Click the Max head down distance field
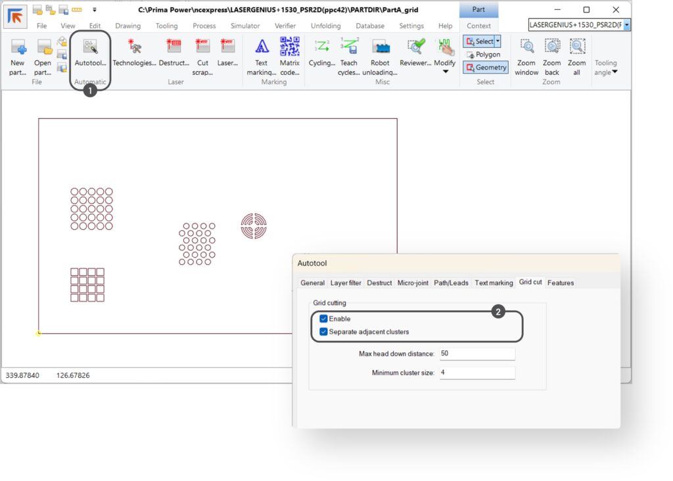The image size is (673, 481). coord(476,354)
